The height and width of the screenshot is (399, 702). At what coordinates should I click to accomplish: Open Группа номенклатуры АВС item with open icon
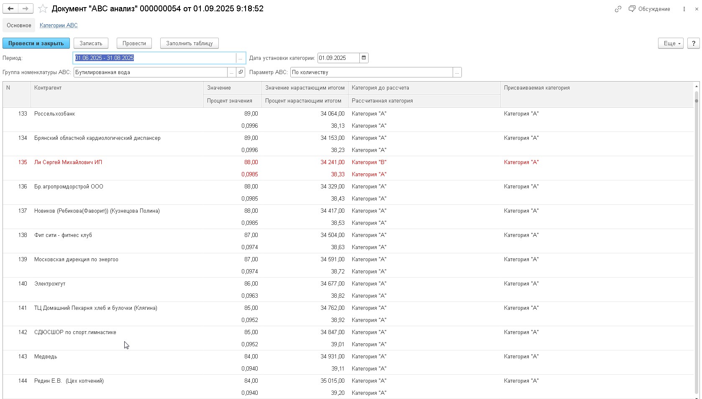241,72
